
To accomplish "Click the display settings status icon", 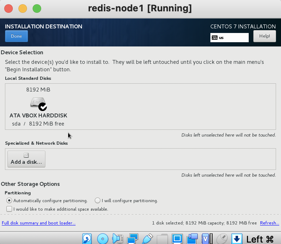I will (x=177, y=239).
